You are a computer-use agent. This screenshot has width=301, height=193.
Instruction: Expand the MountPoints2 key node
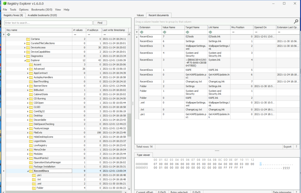(28, 158)
